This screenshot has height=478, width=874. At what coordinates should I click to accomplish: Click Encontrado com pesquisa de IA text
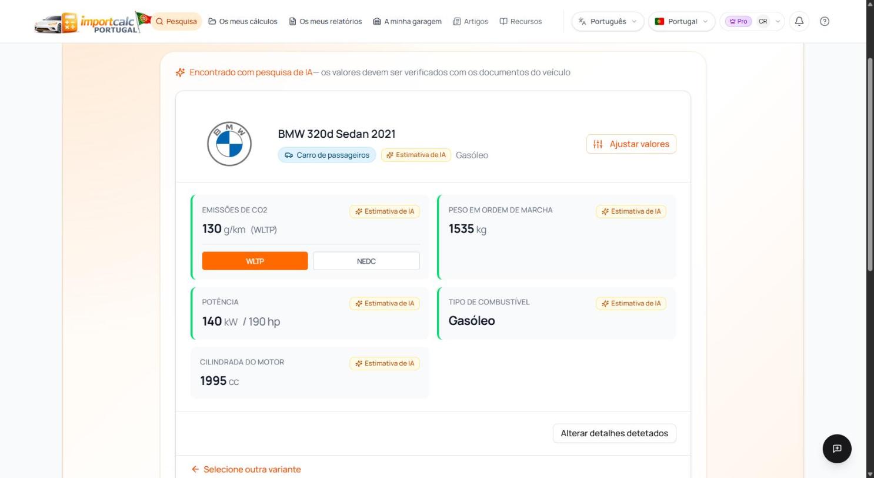251,72
